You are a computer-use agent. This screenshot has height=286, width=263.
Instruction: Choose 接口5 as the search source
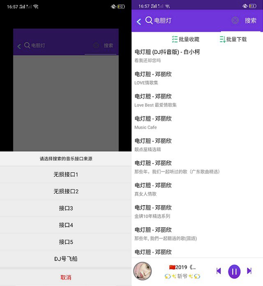66,242
